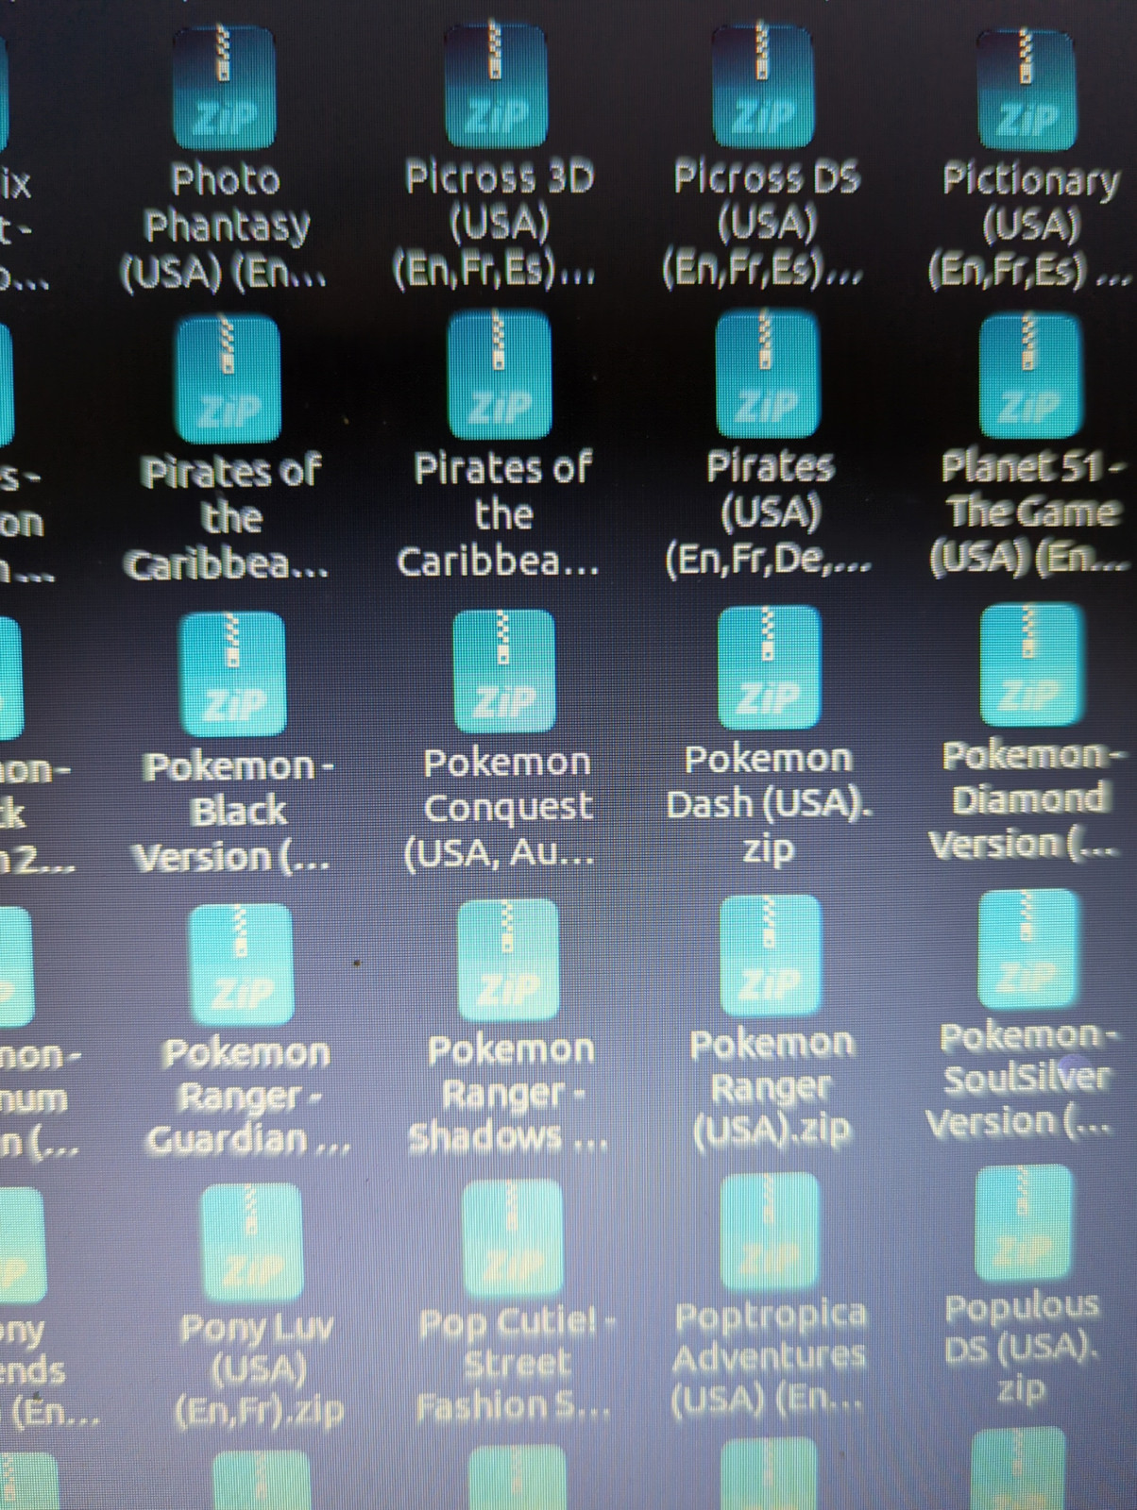This screenshot has width=1137, height=1510.
Task: Click the Populous DS (USA).zip icon
Action: (x=1022, y=1226)
